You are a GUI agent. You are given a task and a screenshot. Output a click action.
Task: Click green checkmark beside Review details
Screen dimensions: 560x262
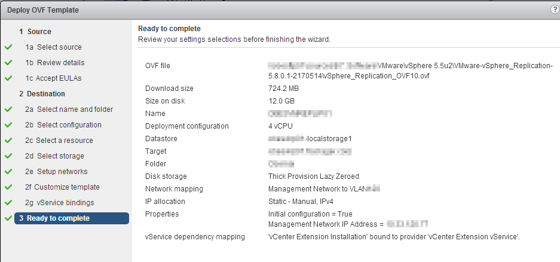pos(8,63)
